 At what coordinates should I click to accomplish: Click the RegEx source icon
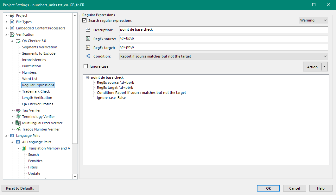(88, 39)
